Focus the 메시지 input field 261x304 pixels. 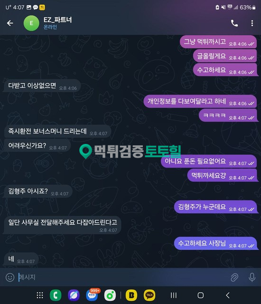[x=123, y=277]
